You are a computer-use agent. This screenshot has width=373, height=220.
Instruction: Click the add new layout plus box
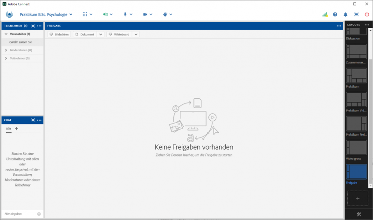pyautogui.click(x=358, y=199)
